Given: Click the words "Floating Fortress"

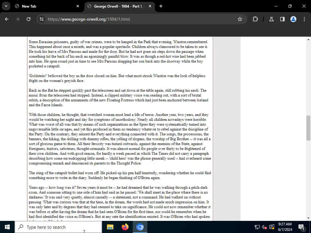Looking at the screenshot, I should click(120, 100).
